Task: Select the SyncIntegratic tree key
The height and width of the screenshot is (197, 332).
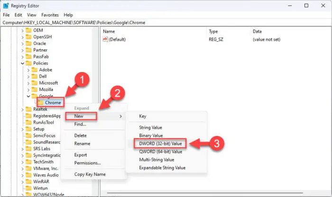Action: (47, 155)
